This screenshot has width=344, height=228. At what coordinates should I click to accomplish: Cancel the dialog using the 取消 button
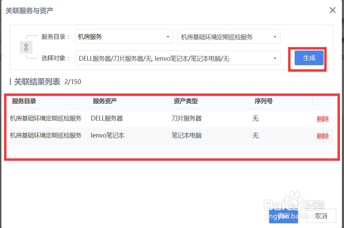click(320, 216)
